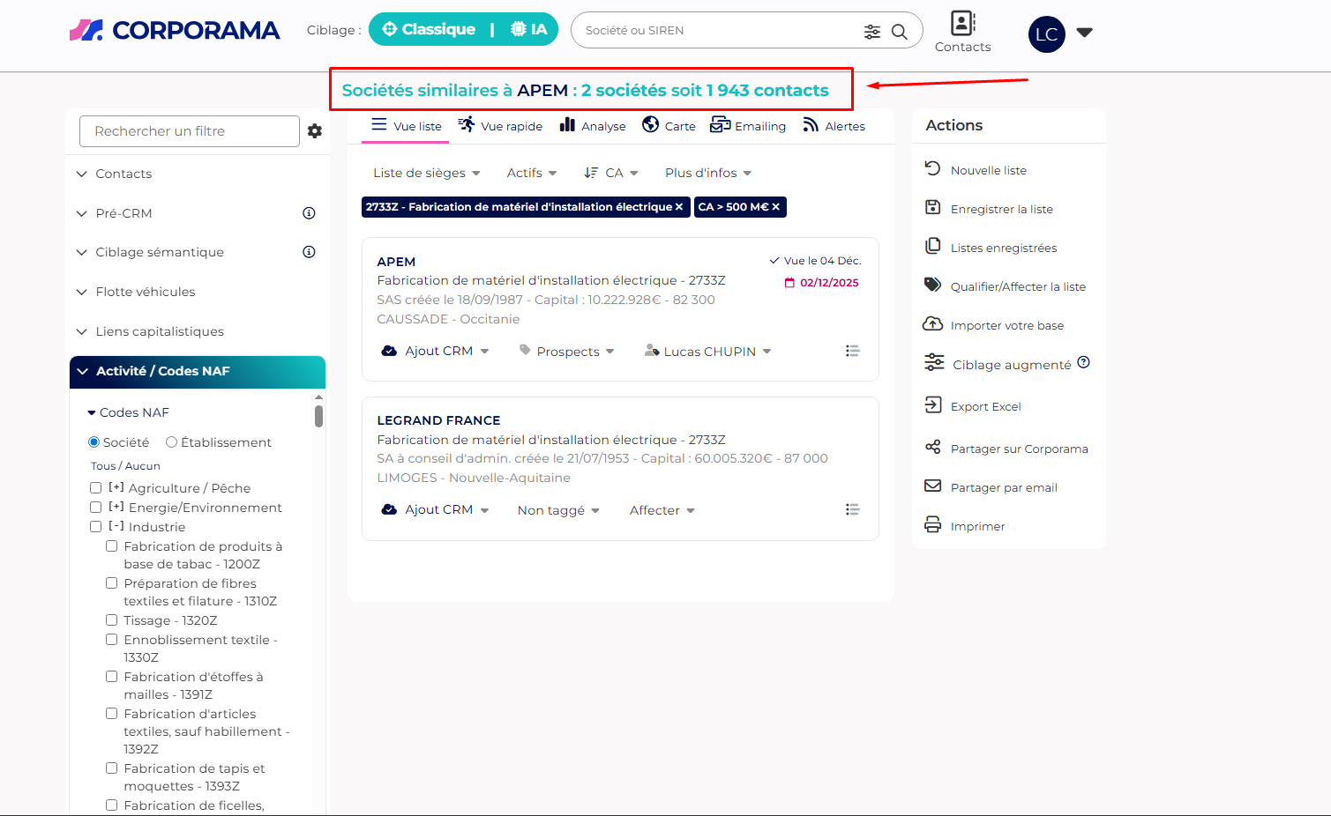
Task: Click the Pré-CRM info icon
Action: [309, 213]
